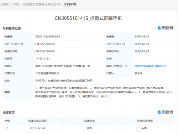Click the 摘要 label cell
Image resolution: width=178 pixels, height=134 pixels.
18,92
